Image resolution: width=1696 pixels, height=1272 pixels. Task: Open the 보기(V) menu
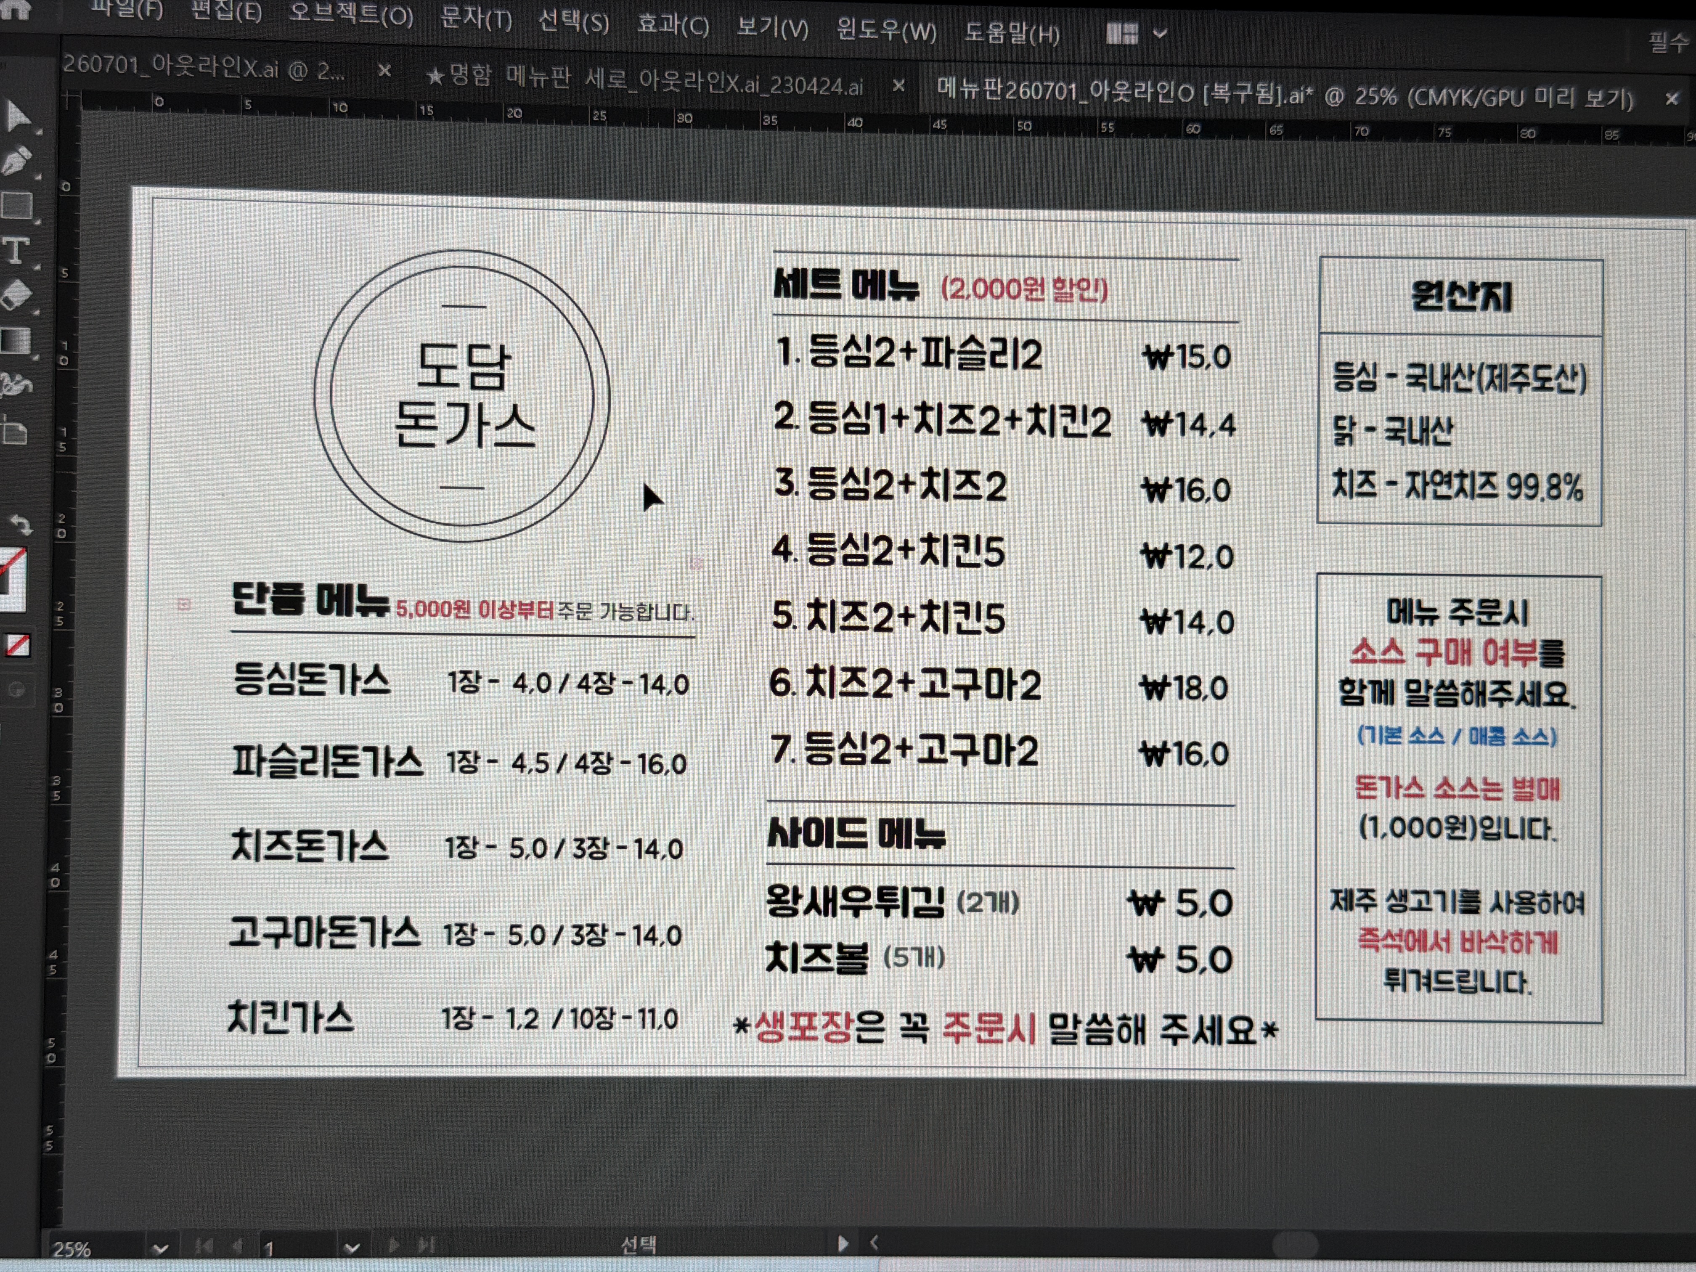(772, 28)
